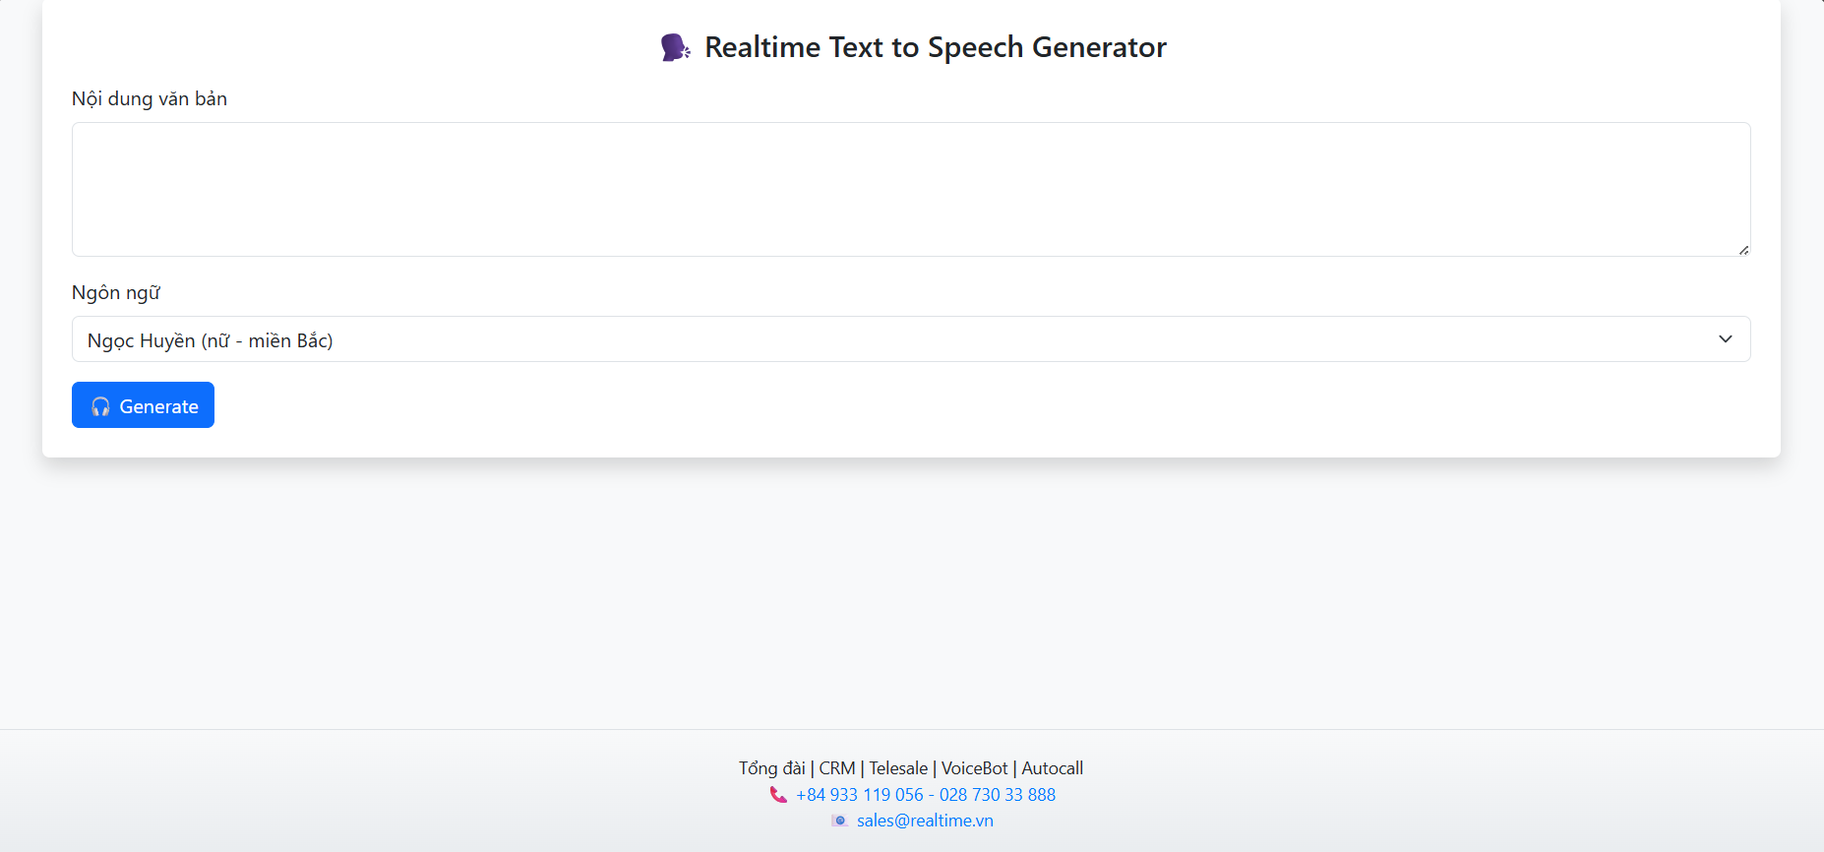Screen dimensions: 1824x852
Task: Grab the text area resize handle
Action: click(1743, 250)
